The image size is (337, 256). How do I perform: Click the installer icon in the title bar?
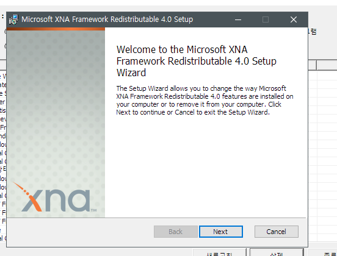(x=14, y=20)
